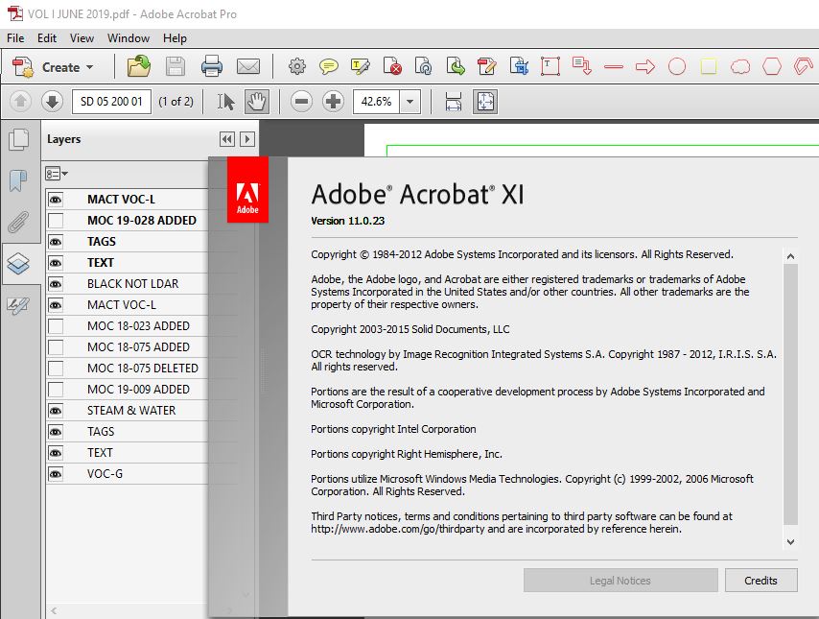This screenshot has width=819, height=619.
Task: Open the View menu
Action: click(82, 38)
